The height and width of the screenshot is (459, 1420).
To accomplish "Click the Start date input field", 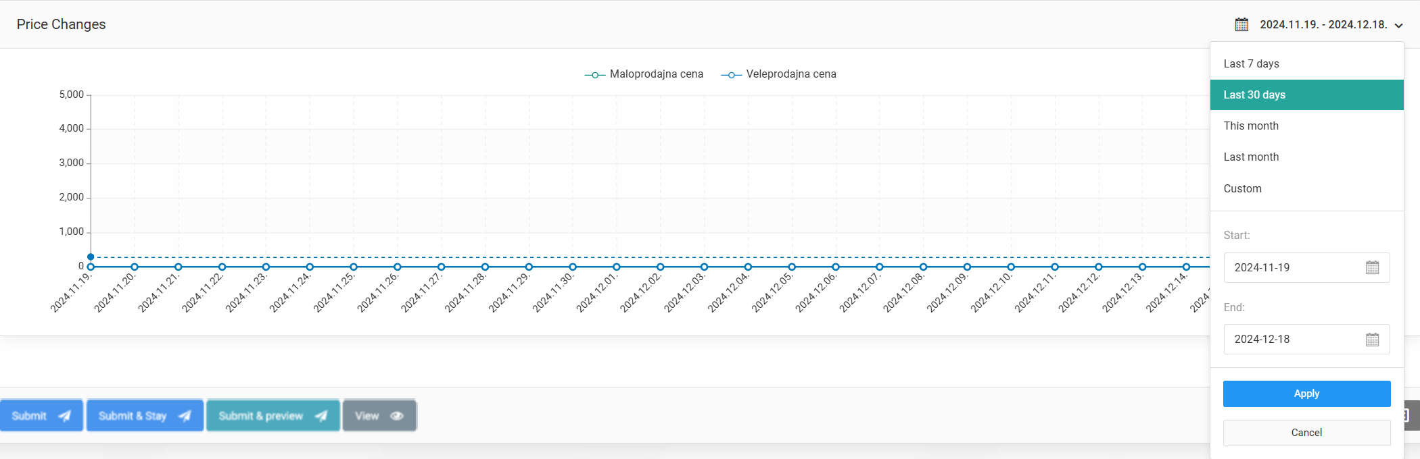I will (1292, 268).
